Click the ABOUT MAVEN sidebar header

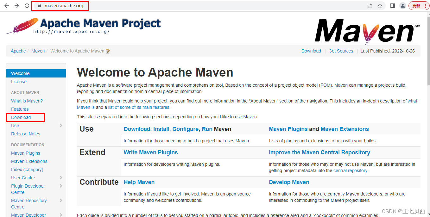point(25,93)
